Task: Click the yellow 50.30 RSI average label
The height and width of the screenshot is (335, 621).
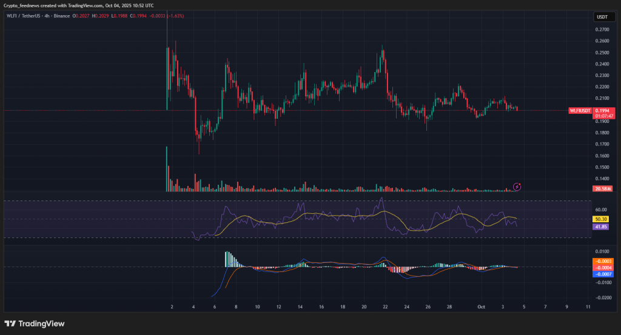Action: pos(602,219)
